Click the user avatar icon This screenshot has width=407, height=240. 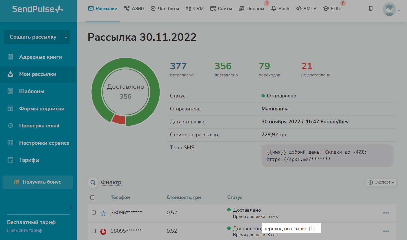389,9
